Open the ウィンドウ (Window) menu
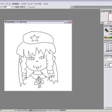This screenshot has width=112, height=112. pyautogui.click(x=38, y=4)
